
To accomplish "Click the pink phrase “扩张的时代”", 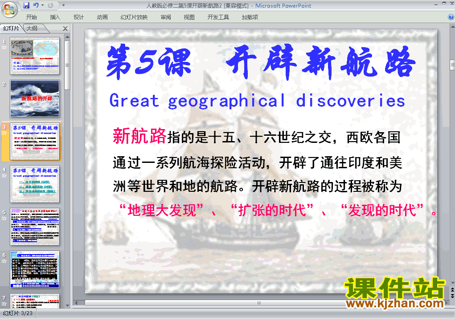I will tap(272, 210).
